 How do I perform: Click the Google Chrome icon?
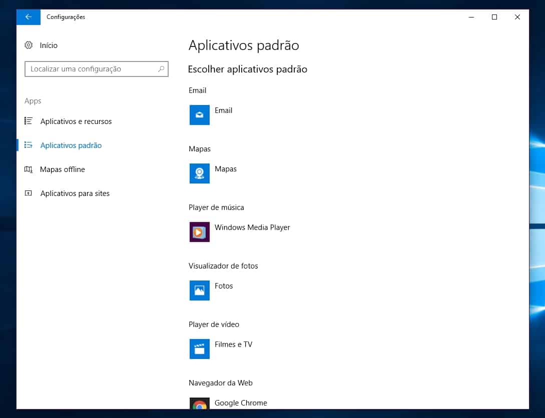200,403
